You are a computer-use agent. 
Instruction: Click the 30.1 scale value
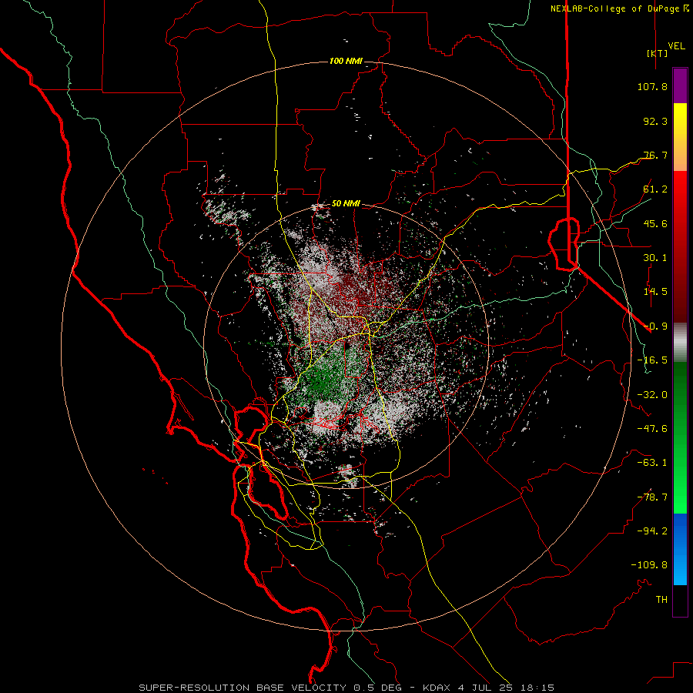(x=655, y=258)
